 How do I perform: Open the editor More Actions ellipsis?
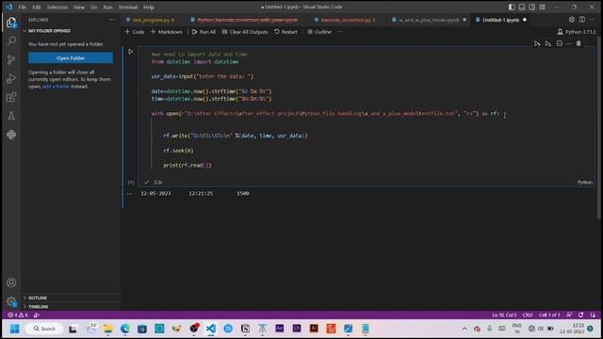(592, 20)
